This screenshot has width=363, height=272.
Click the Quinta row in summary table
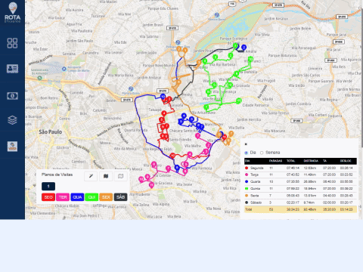300,188
